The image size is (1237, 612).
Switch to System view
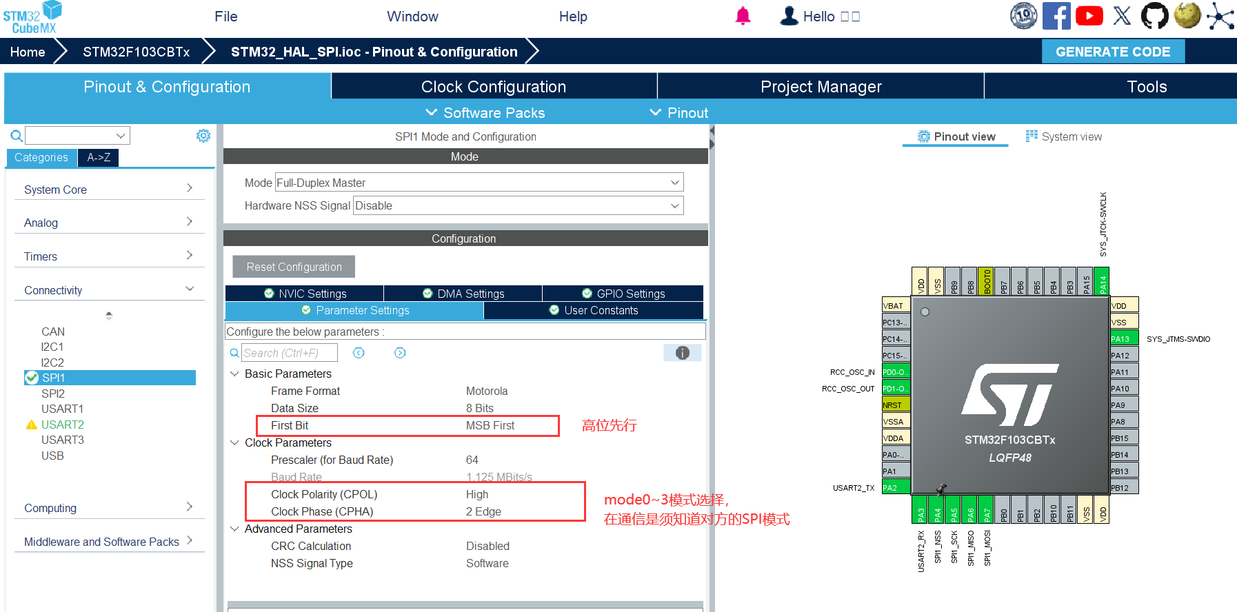[x=1063, y=136]
